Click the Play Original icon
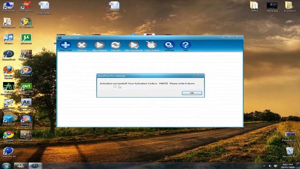300x169 pixels. (x=99, y=45)
